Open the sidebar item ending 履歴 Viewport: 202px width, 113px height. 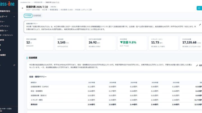(x=3, y=55)
